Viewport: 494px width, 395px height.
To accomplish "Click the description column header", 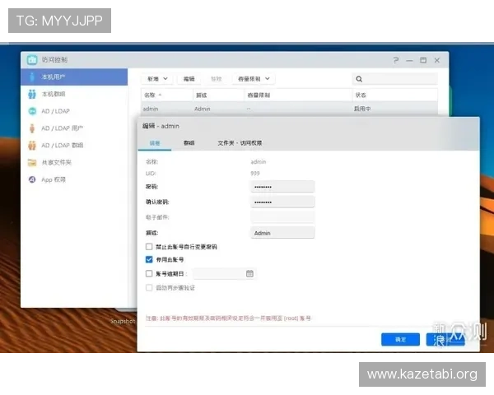I will [219, 95].
